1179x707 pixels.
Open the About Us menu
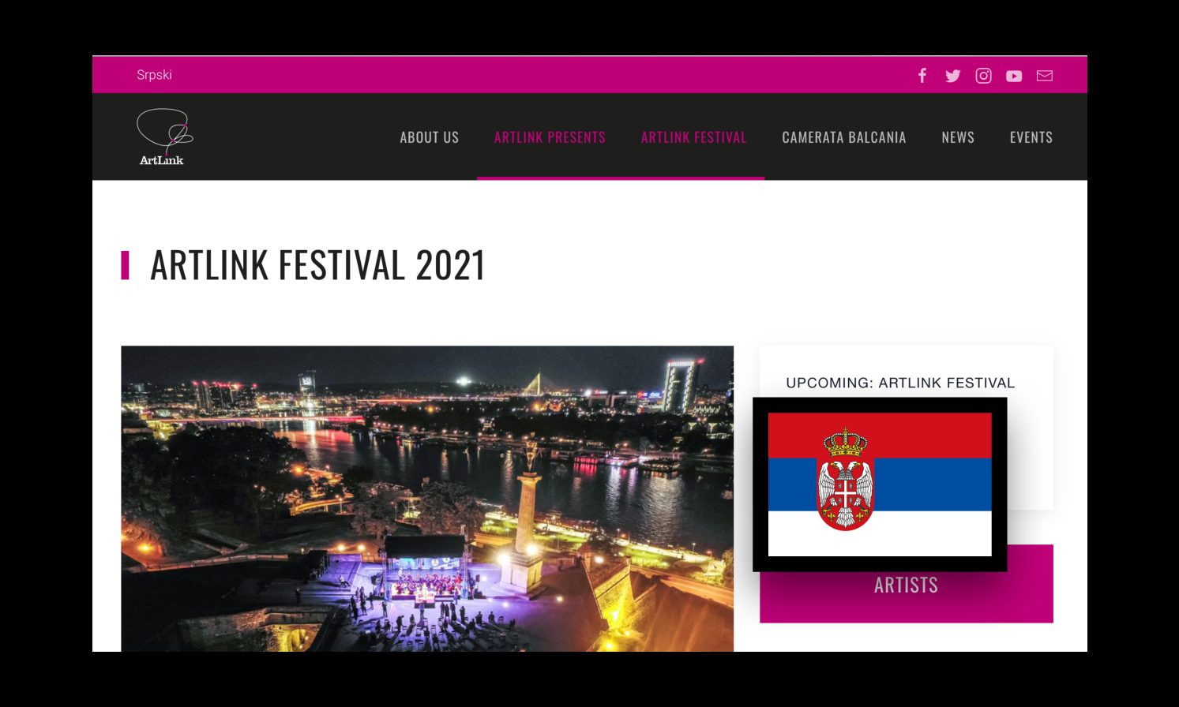tap(429, 137)
